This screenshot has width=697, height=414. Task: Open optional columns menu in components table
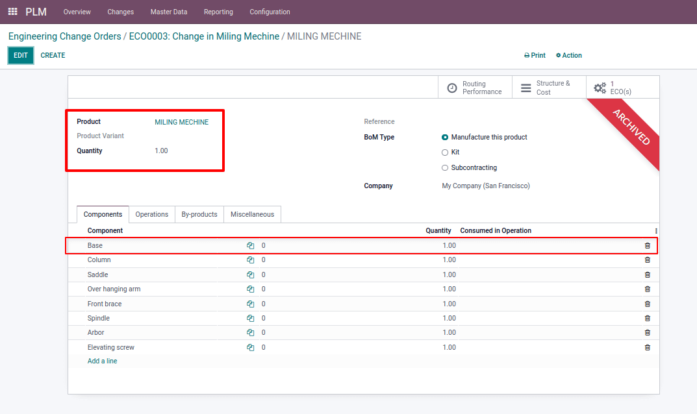click(656, 231)
